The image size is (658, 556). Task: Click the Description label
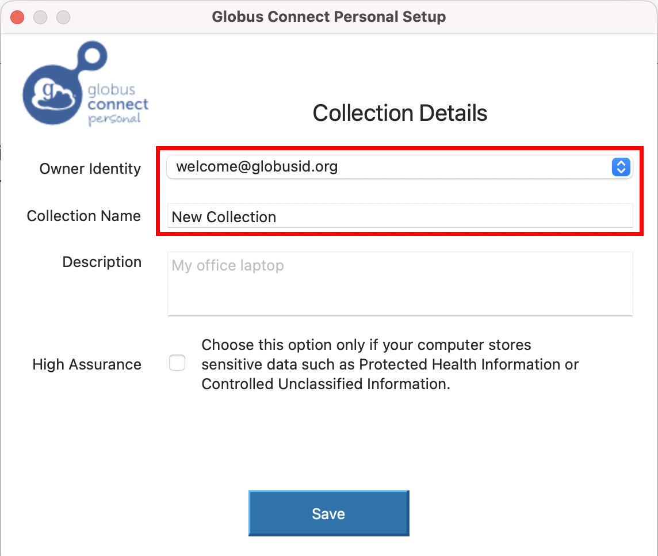(102, 262)
